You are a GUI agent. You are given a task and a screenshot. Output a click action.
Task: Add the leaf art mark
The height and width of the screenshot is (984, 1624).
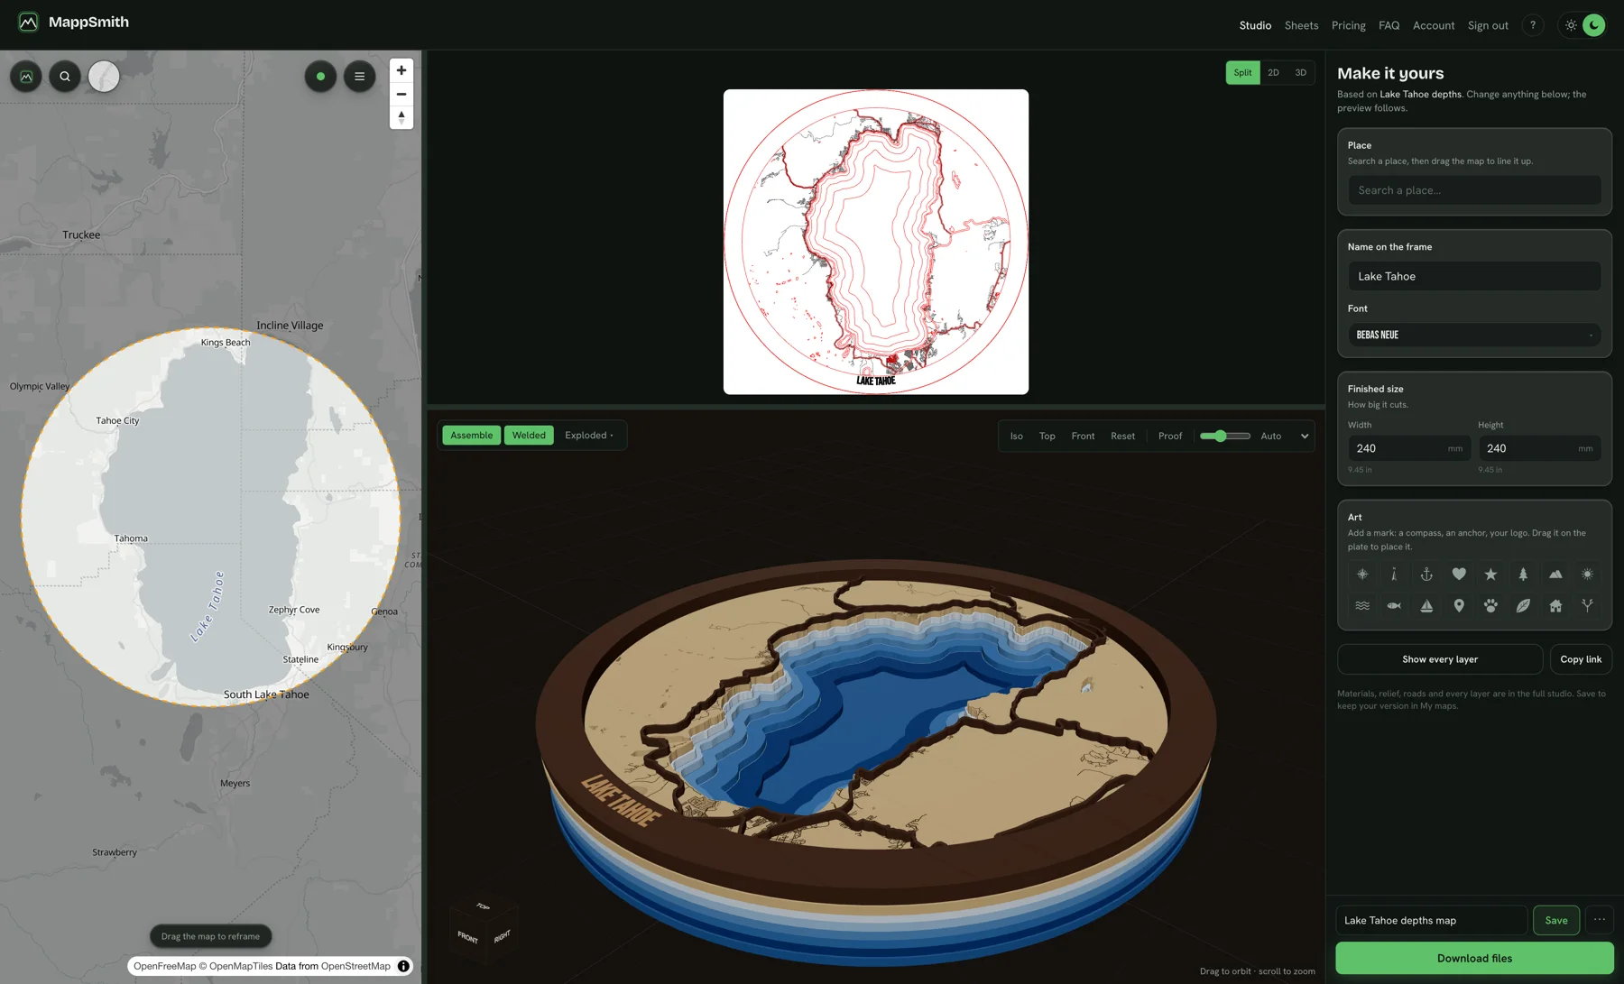(x=1523, y=606)
